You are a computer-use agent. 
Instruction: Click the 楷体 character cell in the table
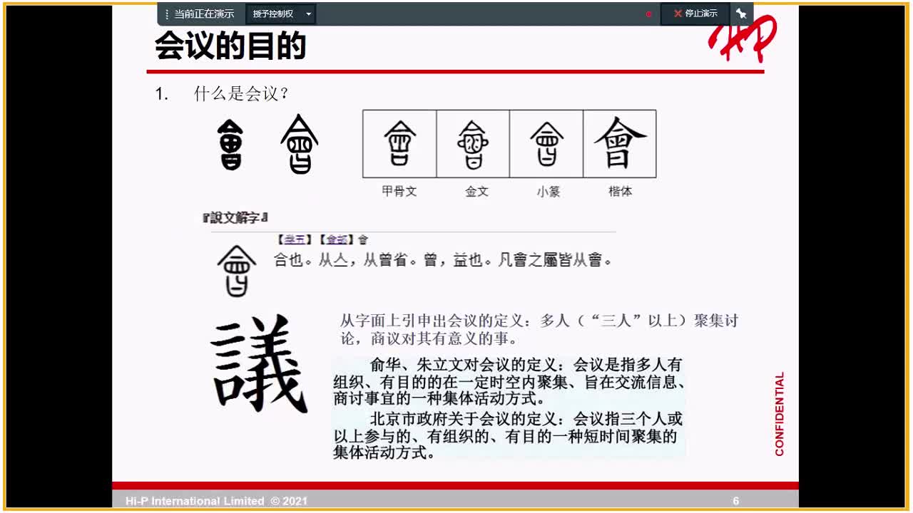pos(620,142)
